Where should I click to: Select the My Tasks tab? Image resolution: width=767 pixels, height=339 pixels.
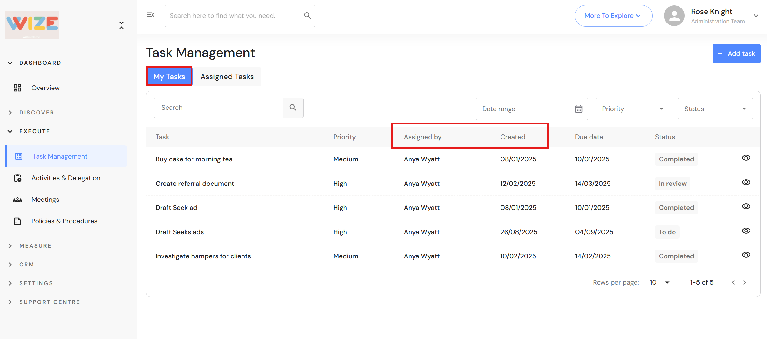169,77
